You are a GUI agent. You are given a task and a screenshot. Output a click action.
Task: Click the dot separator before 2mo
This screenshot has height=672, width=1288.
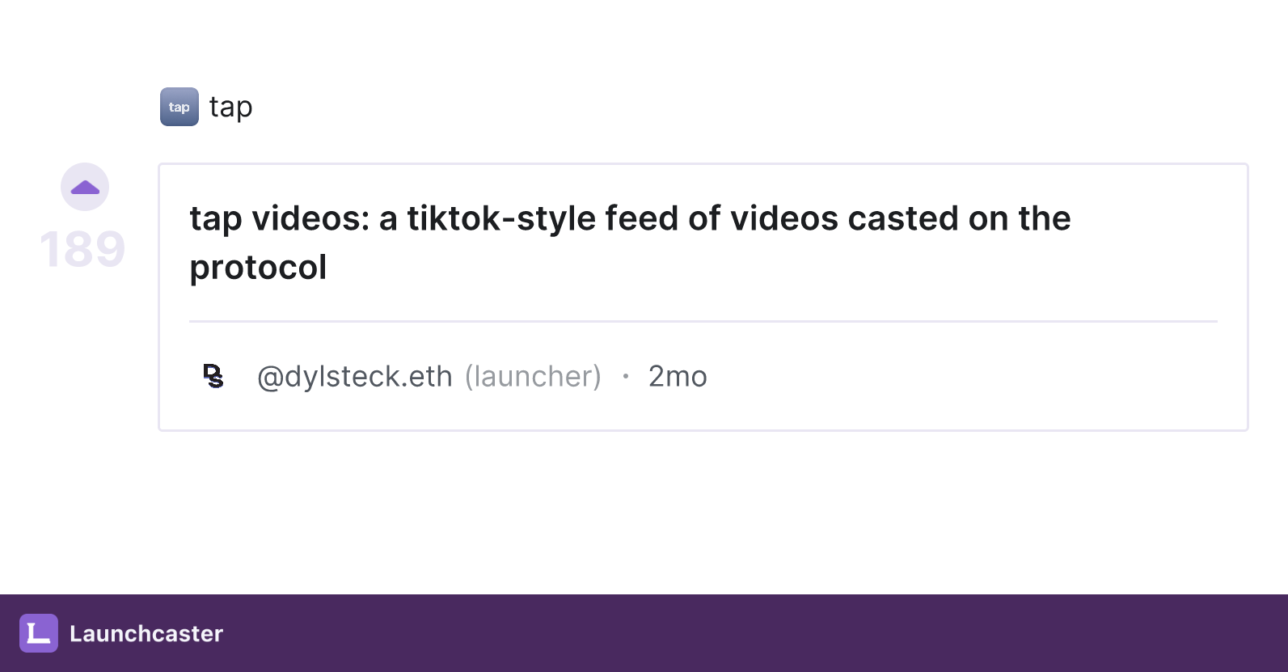pos(626,376)
